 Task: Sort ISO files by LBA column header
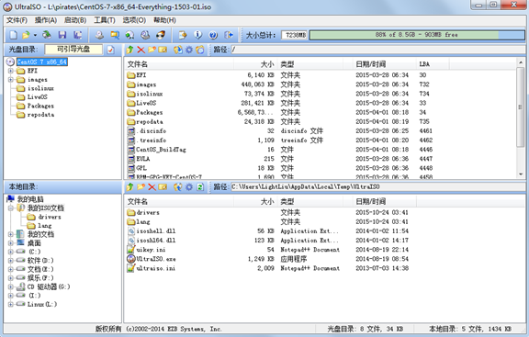point(433,64)
